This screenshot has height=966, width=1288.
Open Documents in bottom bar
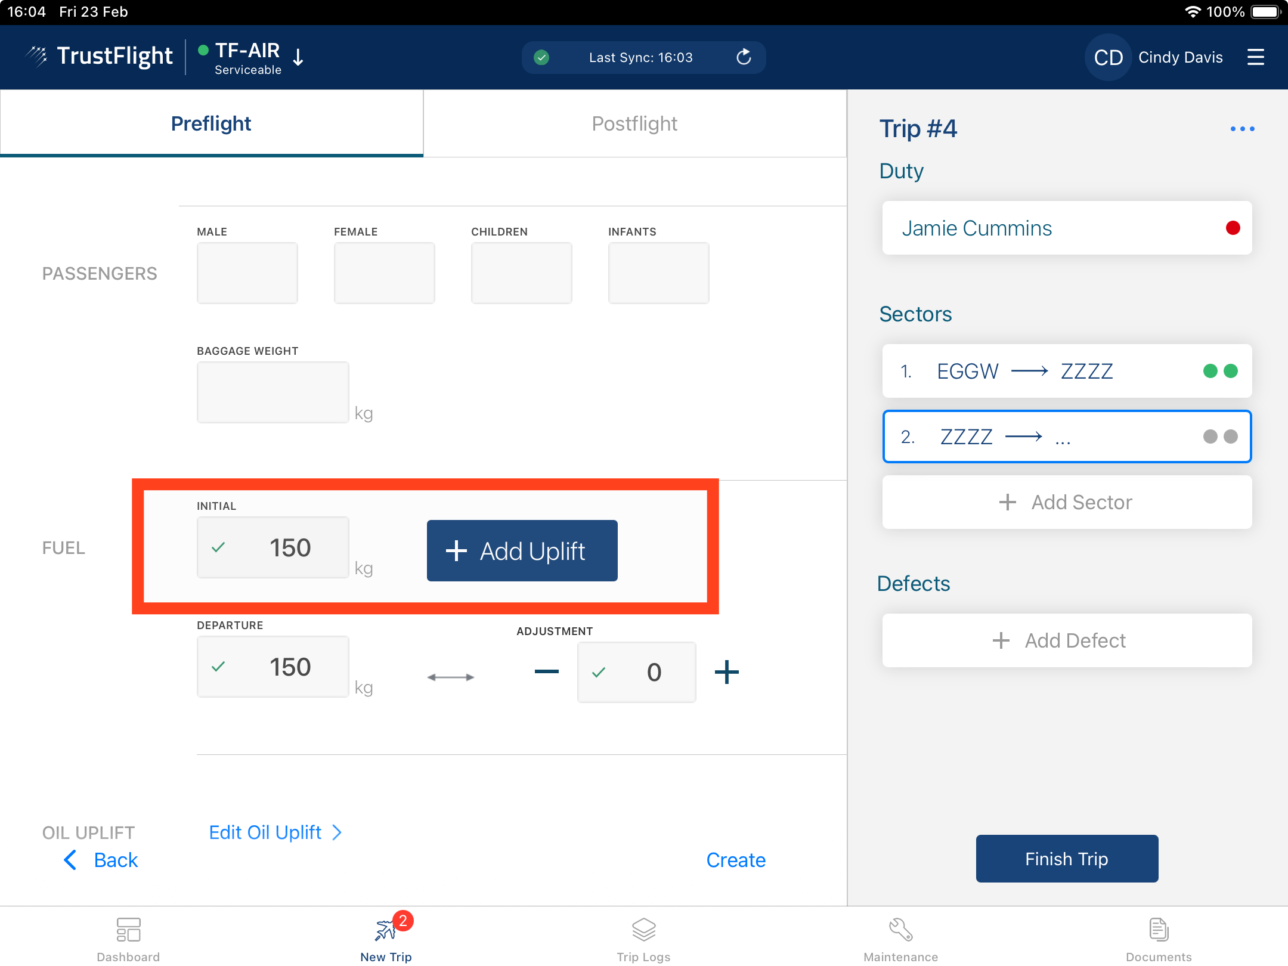(x=1158, y=930)
